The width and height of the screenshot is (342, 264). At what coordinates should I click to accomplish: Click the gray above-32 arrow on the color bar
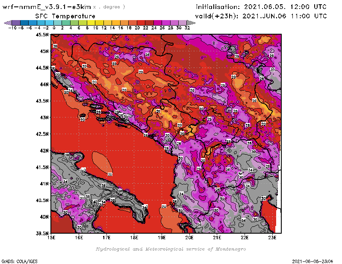pos(191,23)
